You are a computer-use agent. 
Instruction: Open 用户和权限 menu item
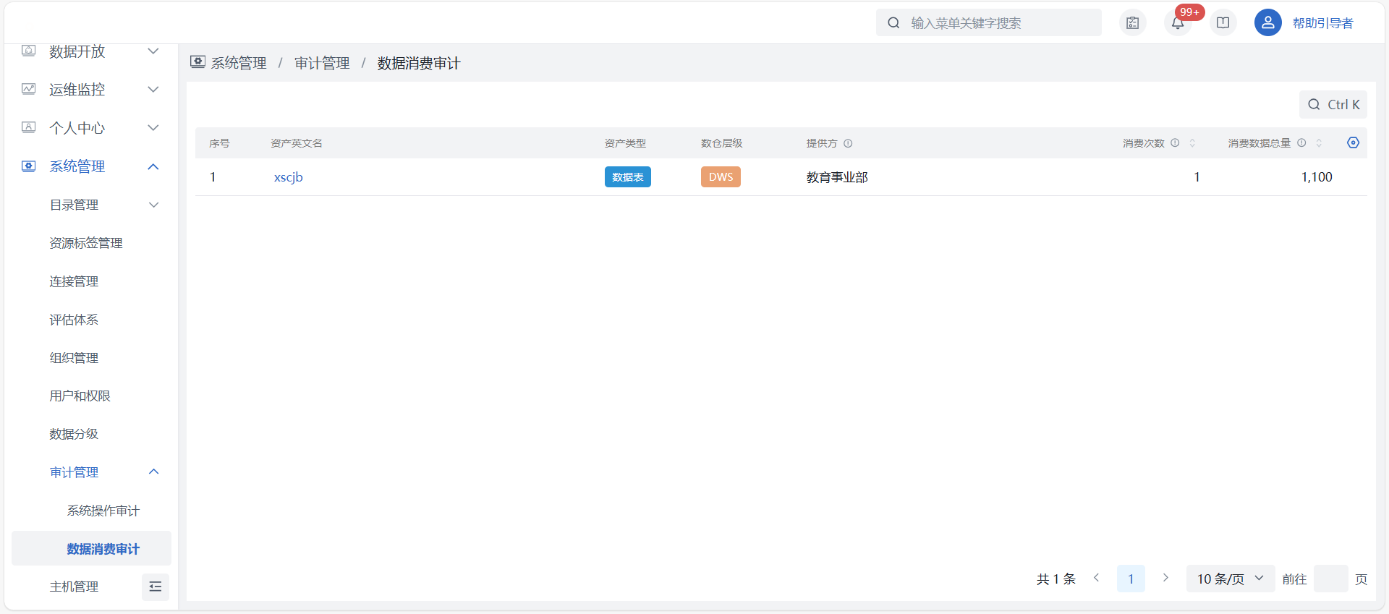(x=80, y=396)
